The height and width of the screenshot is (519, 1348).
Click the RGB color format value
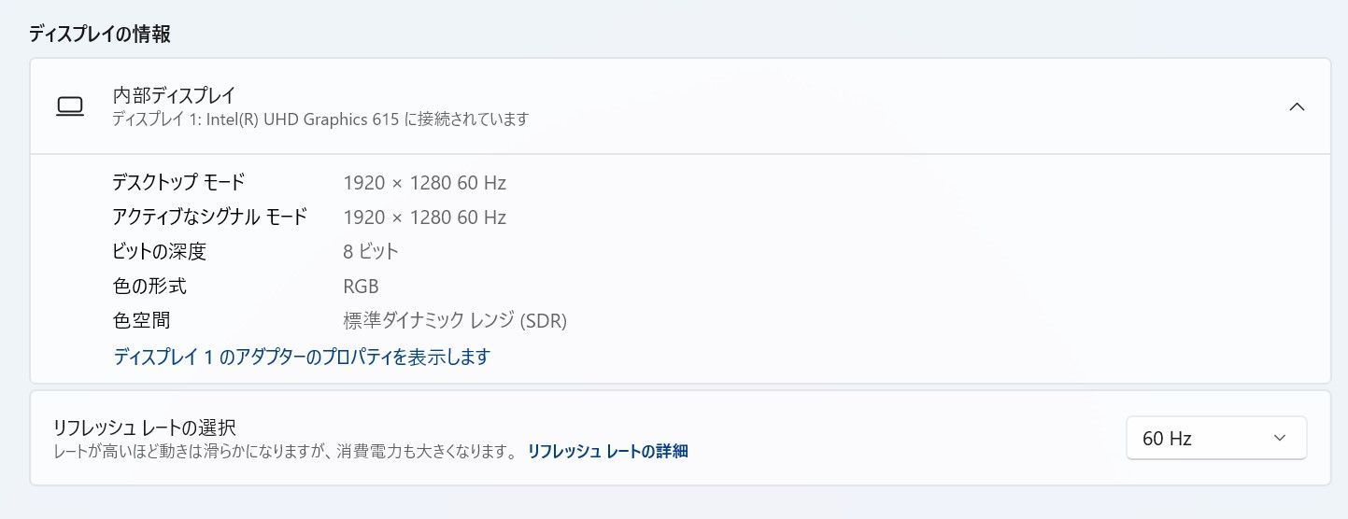click(361, 287)
